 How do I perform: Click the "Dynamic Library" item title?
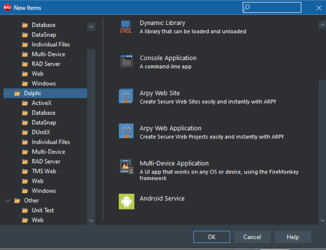point(162,23)
